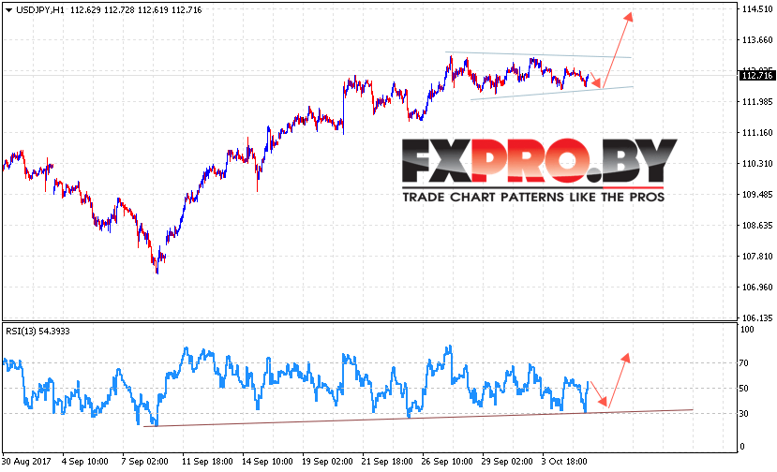Select the 30 Aug 2017 time label
This screenshot has height=472, width=777.
[27, 461]
